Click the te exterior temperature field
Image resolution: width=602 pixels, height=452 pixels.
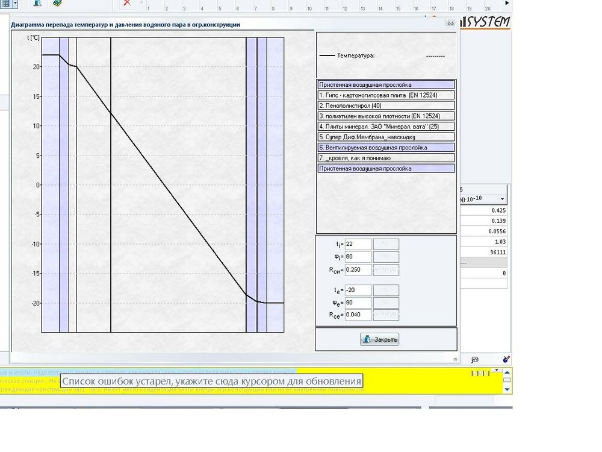point(358,290)
